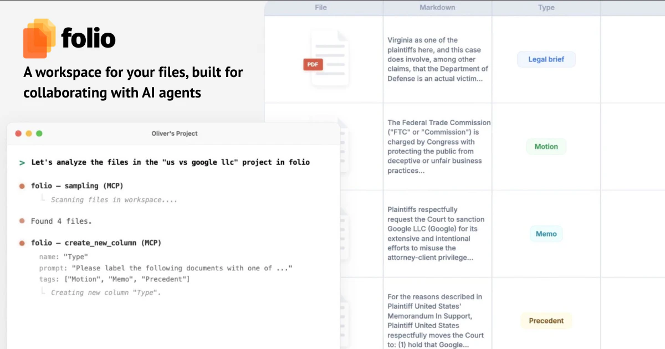Click the 'File' column header
The width and height of the screenshot is (665, 349).
pos(320,7)
